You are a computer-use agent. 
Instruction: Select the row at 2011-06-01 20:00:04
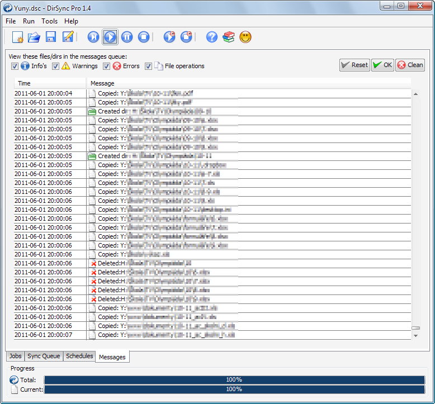click(x=212, y=93)
